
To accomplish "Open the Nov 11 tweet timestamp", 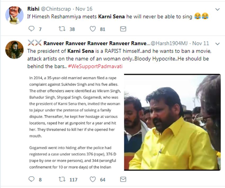I will [201, 43].
